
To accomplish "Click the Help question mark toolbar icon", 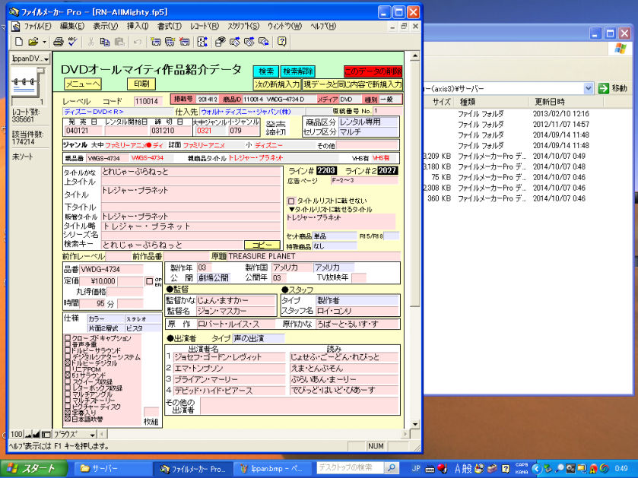I will tap(282, 42).
